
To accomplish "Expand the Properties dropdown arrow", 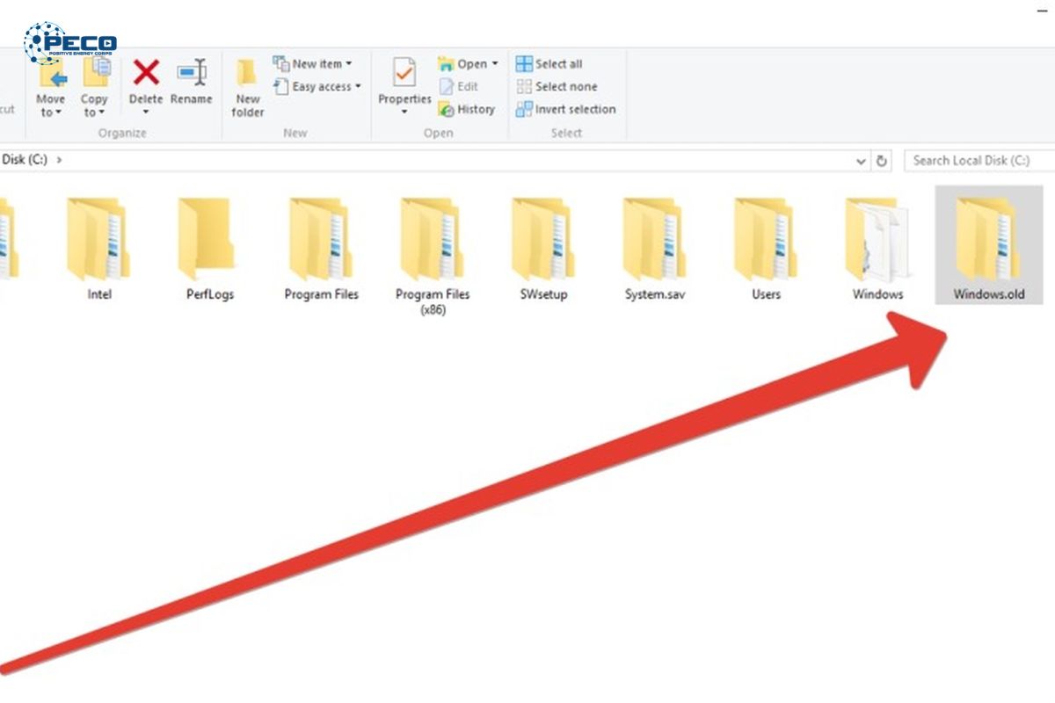I will point(404,112).
